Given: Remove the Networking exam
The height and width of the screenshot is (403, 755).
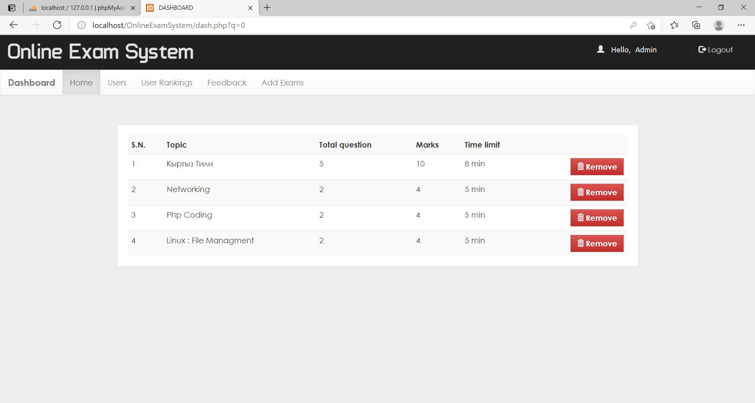Looking at the screenshot, I should (597, 192).
